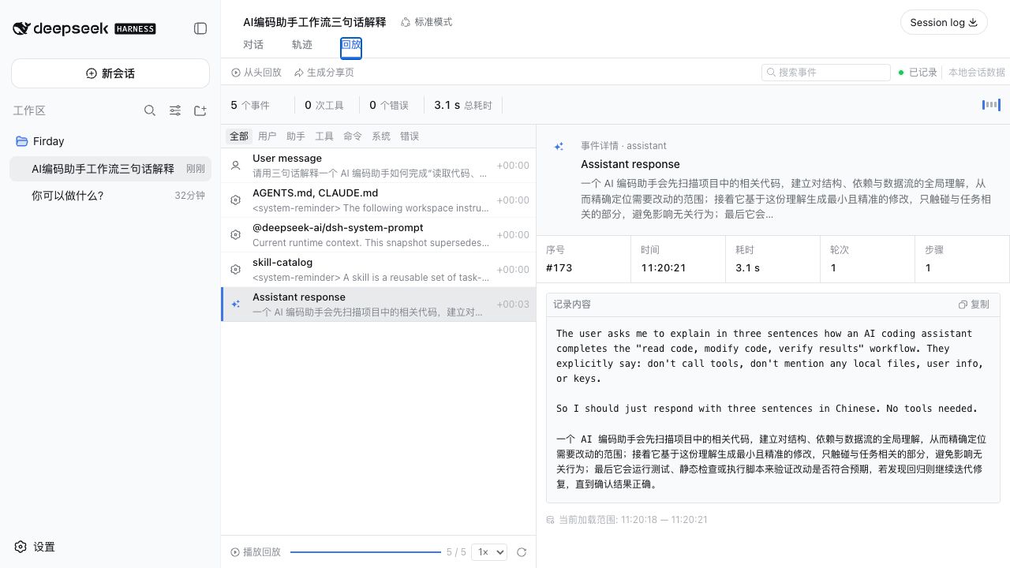
Task: Filter events by 错误
Action: (x=410, y=136)
